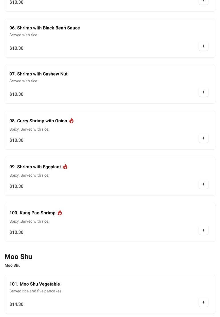
Task: Click plus button on topmost partial item
Action: pos(203,1)
